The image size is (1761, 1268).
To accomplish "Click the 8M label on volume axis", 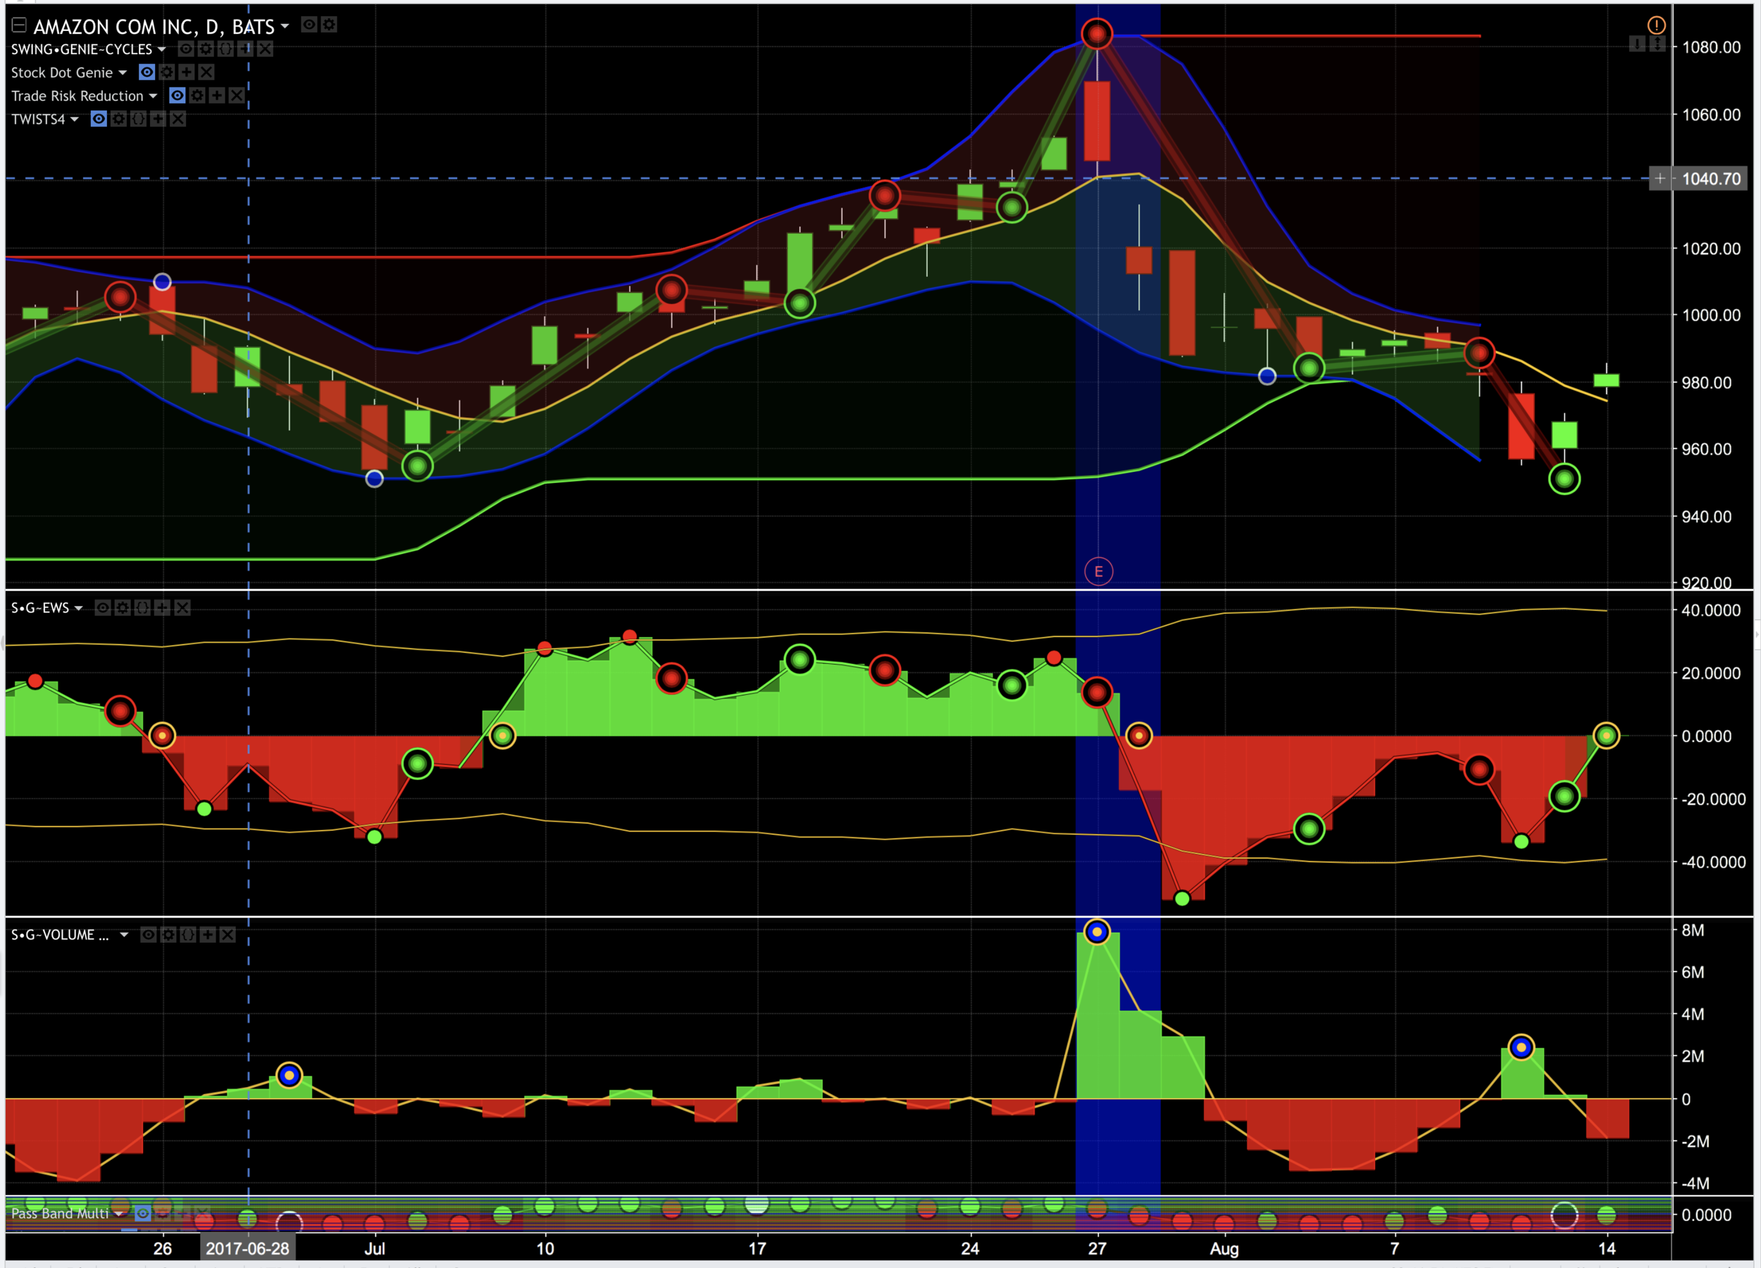I will 1693,929.
